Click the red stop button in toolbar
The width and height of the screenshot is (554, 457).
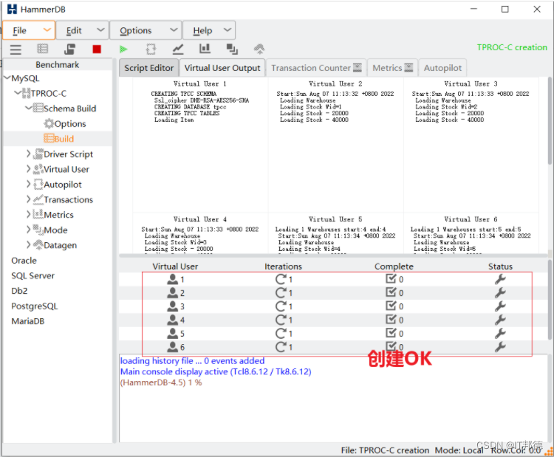pyautogui.click(x=97, y=49)
